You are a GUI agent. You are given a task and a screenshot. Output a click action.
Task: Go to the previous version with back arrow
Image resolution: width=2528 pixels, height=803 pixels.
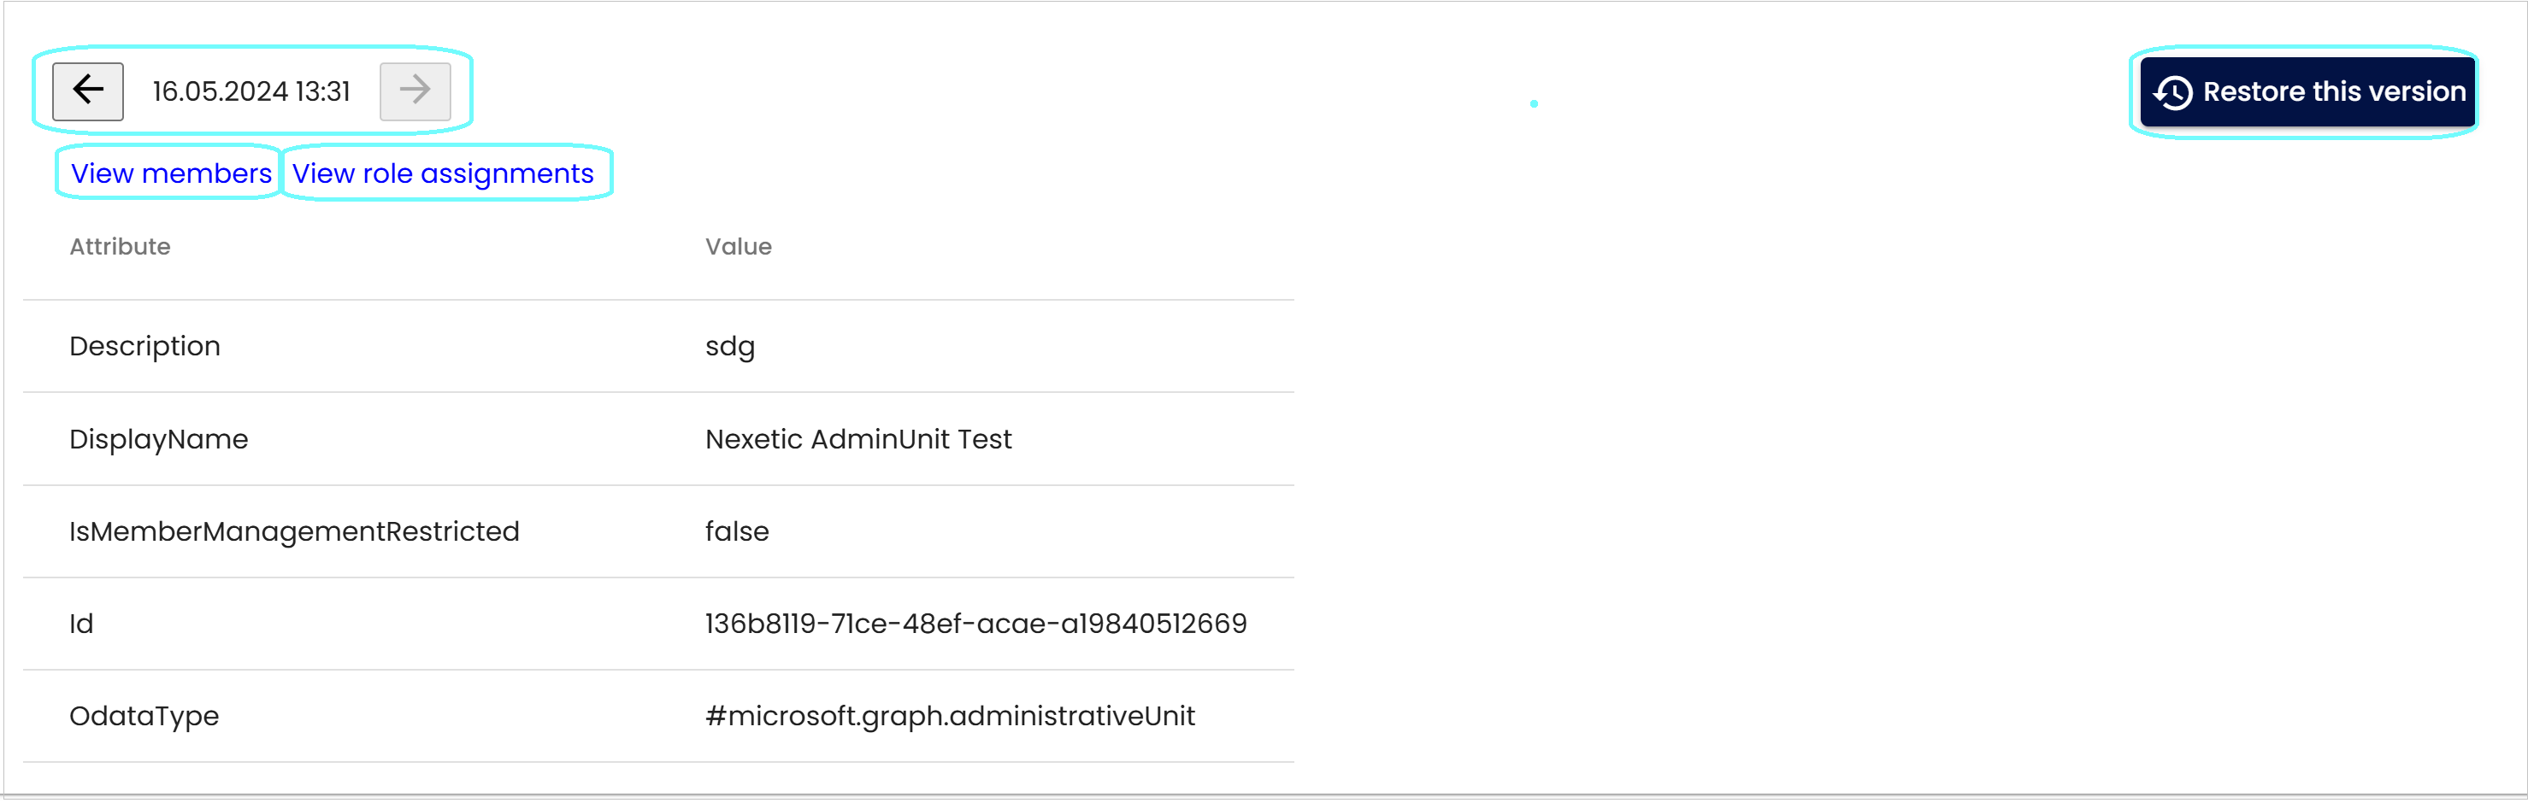point(87,91)
